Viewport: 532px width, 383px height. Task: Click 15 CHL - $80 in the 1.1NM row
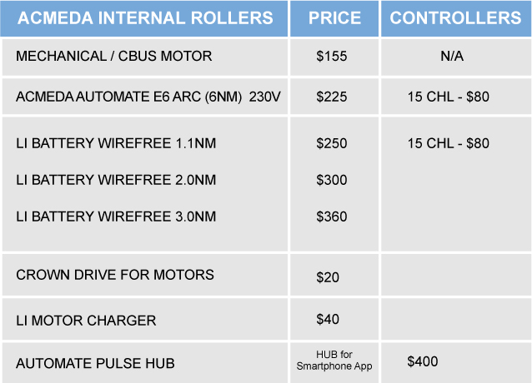tap(448, 143)
